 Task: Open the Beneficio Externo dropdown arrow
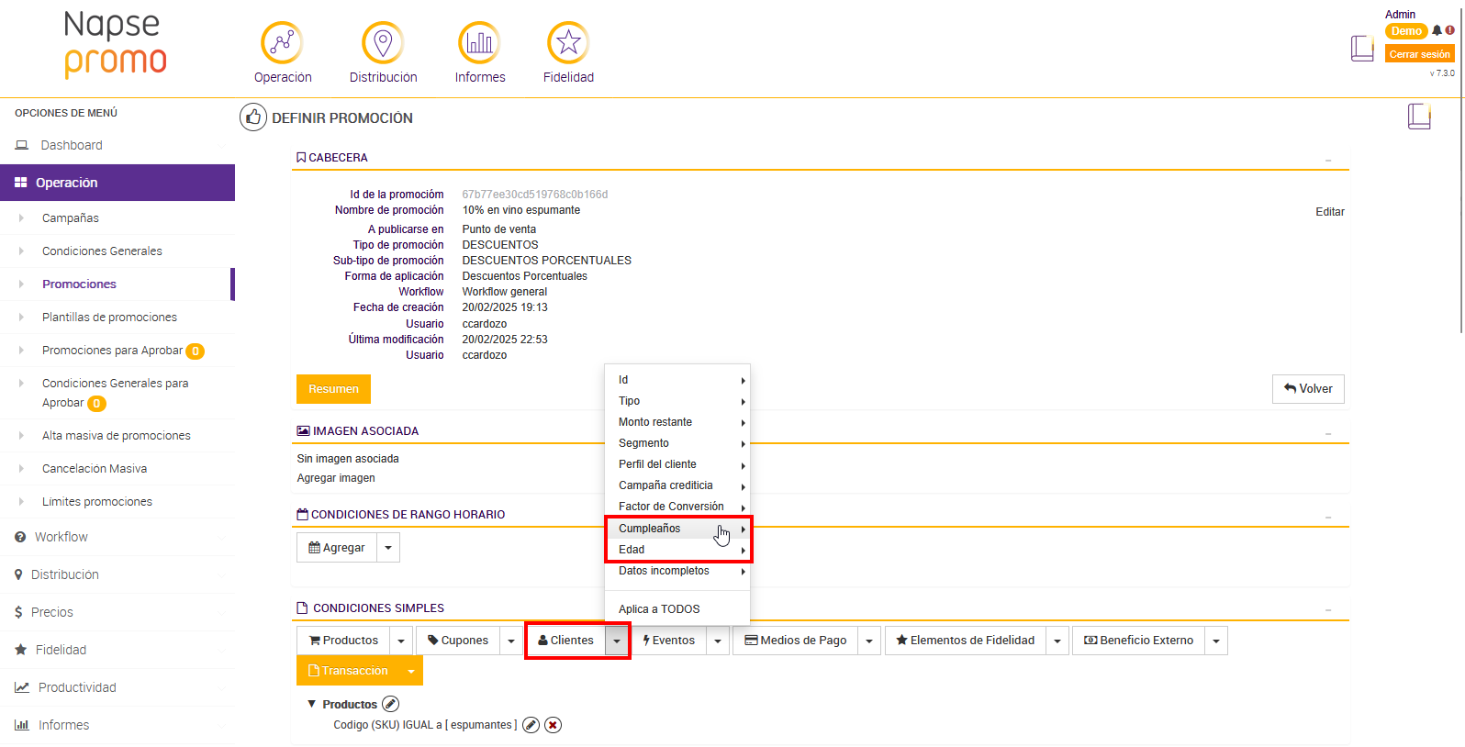1216,641
